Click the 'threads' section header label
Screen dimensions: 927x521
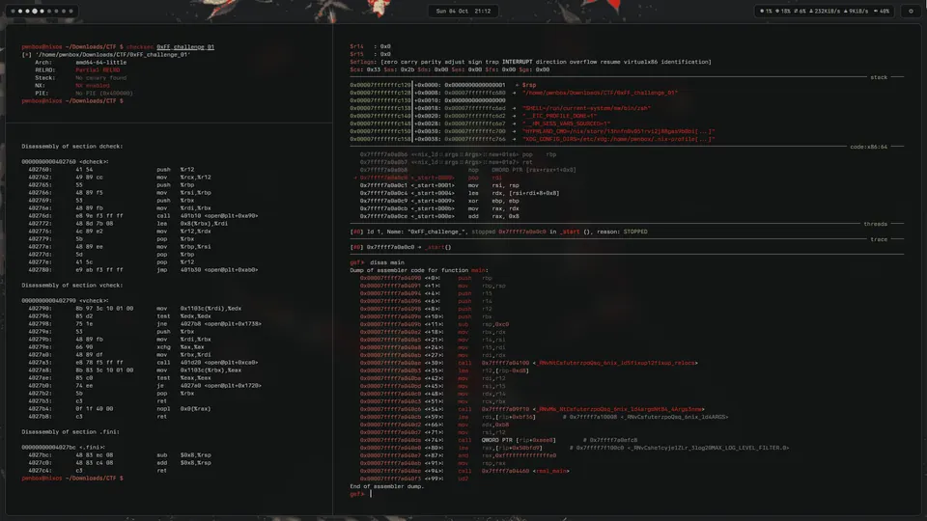point(875,224)
